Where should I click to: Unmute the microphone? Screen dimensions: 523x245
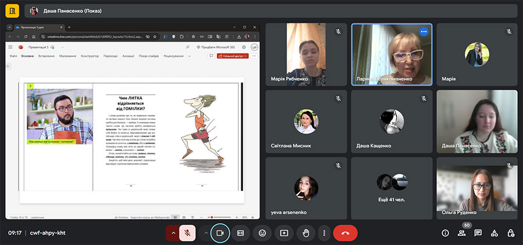(x=187, y=233)
